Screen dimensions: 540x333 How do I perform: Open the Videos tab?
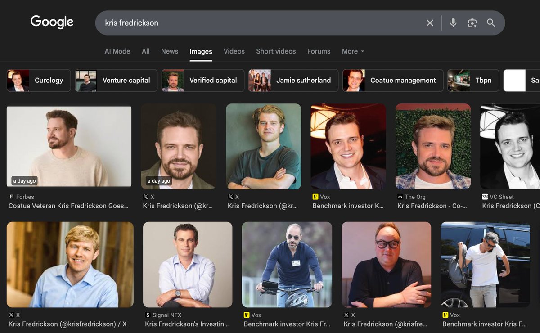click(x=234, y=51)
